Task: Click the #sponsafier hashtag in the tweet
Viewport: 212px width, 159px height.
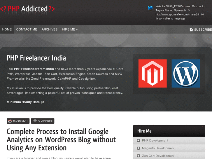Action: tap(163, 19)
